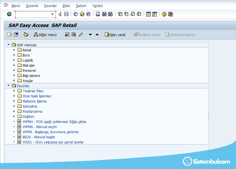
Task: Click the Save diskette icon
Action: tap(66, 14)
